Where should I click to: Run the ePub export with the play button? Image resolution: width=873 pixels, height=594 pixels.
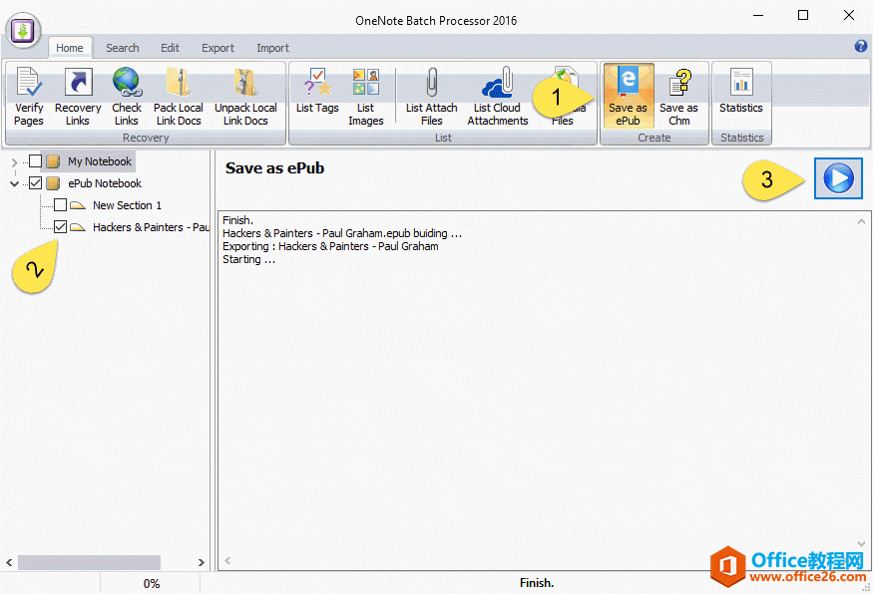[x=838, y=177]
